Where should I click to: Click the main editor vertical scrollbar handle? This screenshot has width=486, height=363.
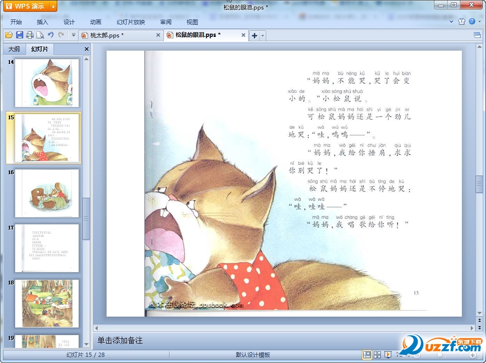pos(479,184)
